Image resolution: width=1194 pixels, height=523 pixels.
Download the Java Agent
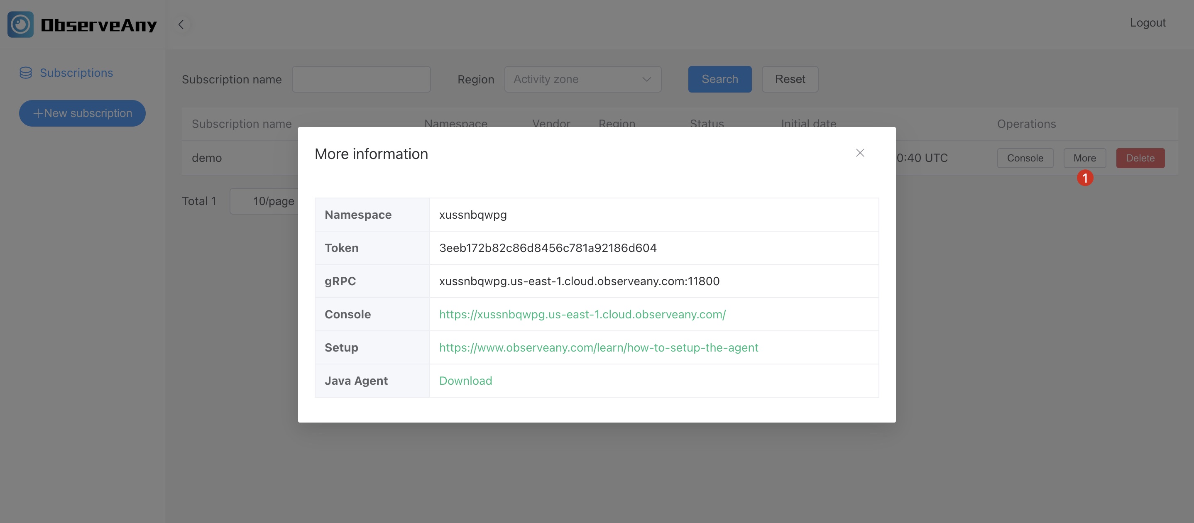(x=465, y=381)
